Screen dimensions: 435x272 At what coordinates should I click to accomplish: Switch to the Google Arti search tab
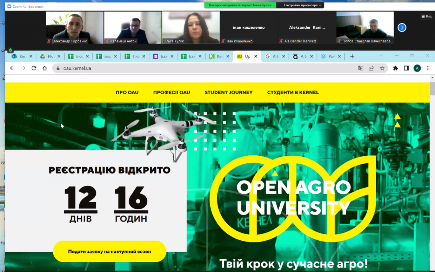click(x=275, y=56)
